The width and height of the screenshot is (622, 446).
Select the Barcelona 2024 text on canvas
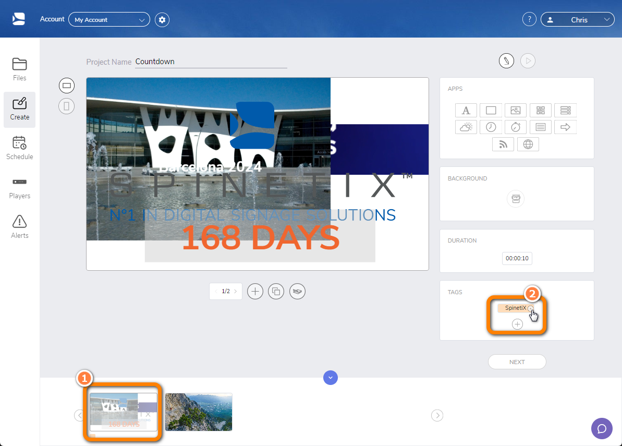coord(210,167)
